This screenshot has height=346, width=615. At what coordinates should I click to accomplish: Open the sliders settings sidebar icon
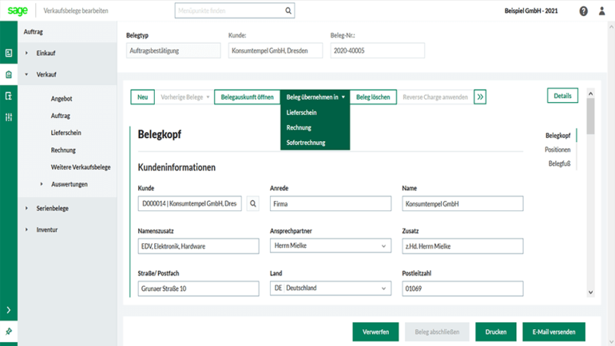point(9,117)
